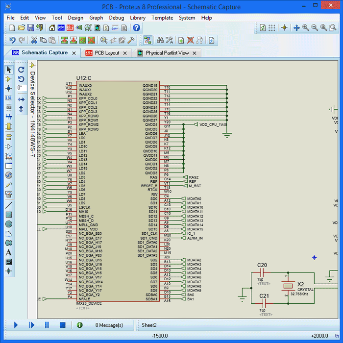Viewport: 343px width, 343px height.
Task: Run the Electrical Rules Check
Action: coord(212,40)
